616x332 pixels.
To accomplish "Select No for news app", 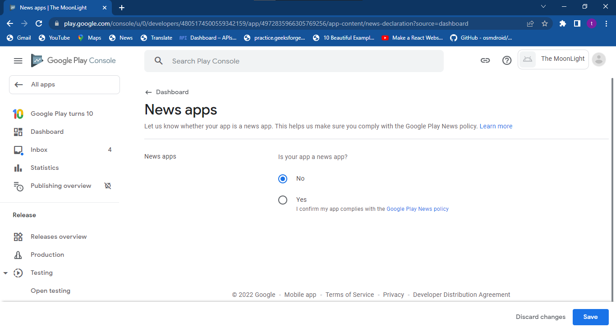I will [283, 179].
